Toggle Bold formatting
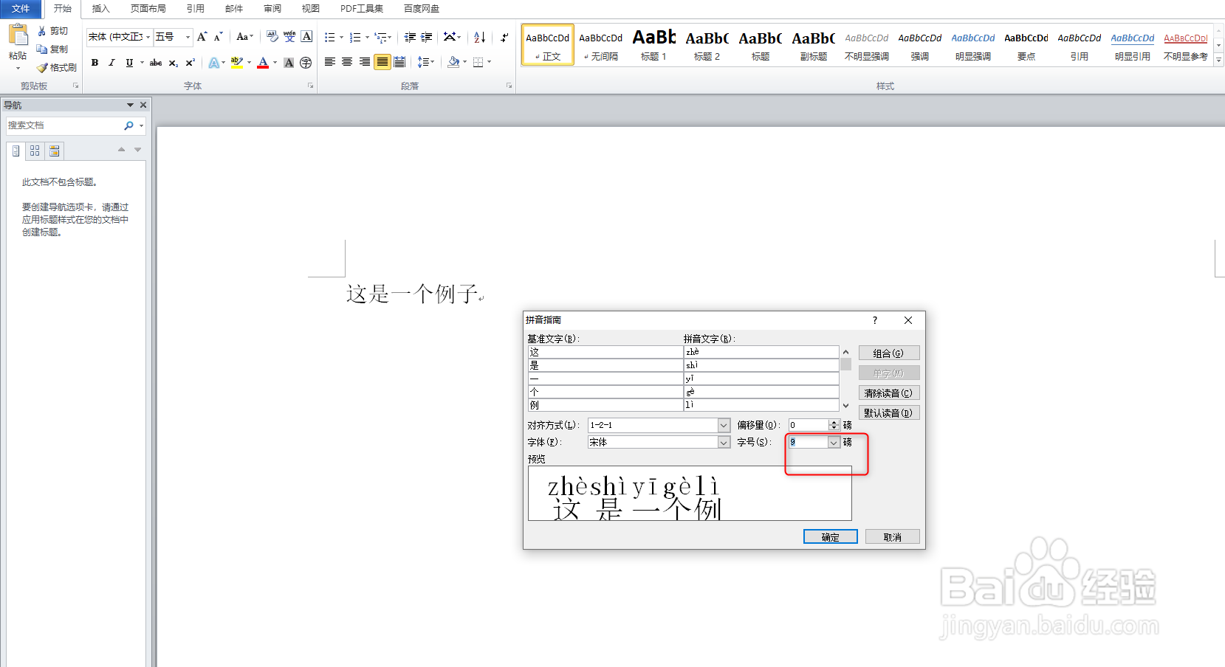Image resolution: width=1225 pixels, height=667 pixels. tap(95, 63)
